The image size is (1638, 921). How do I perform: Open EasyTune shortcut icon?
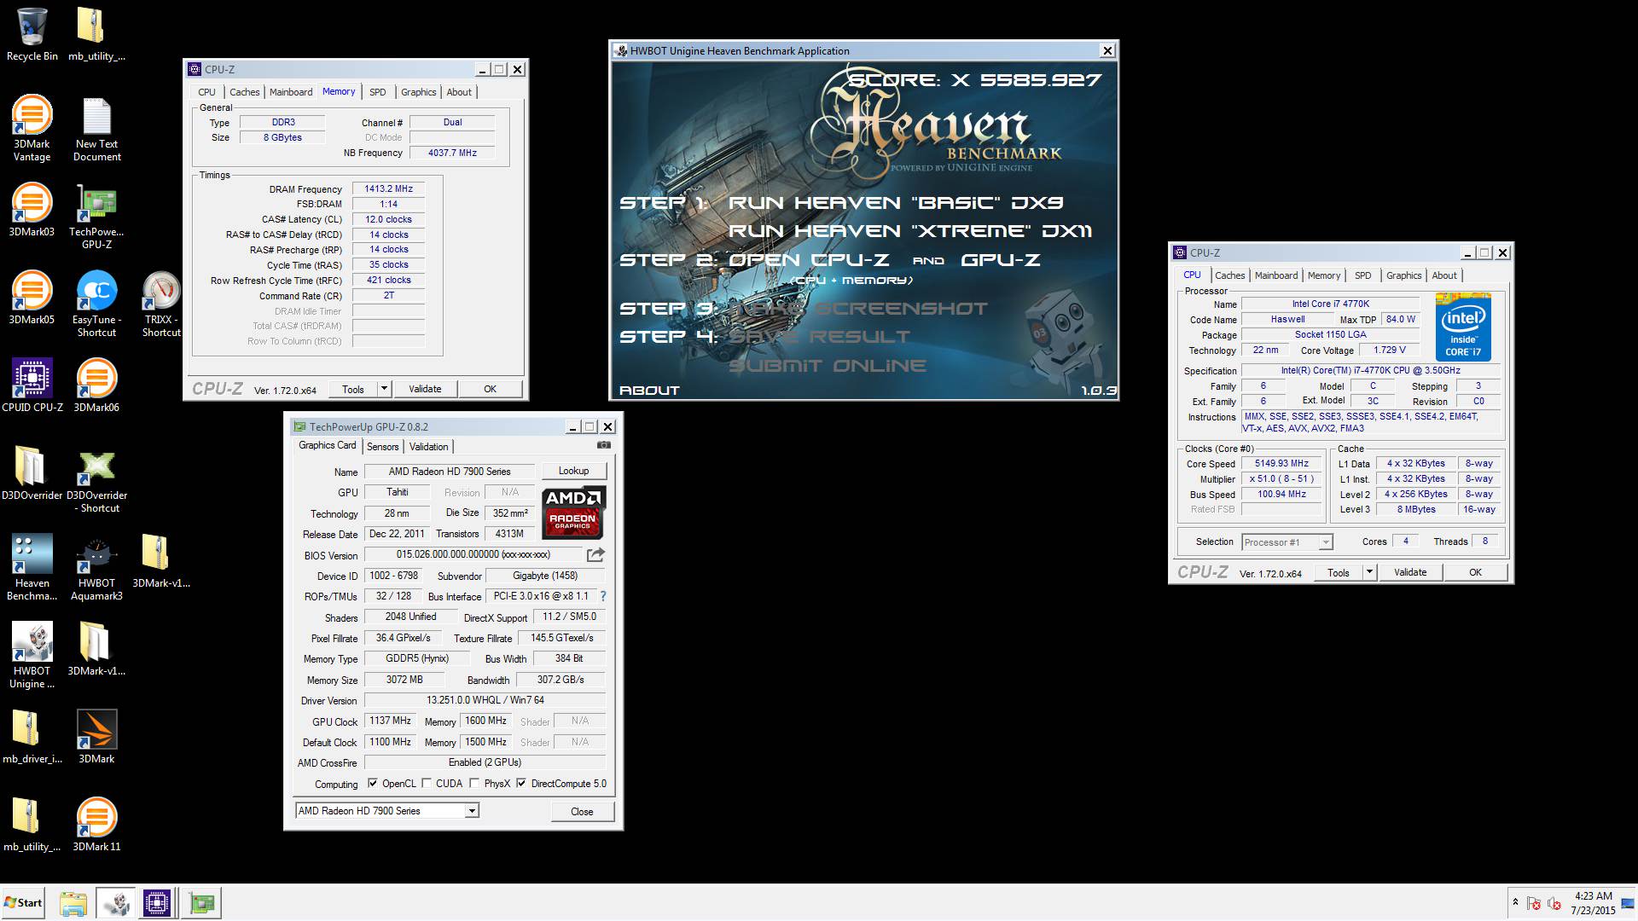coord(96,304)
